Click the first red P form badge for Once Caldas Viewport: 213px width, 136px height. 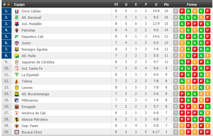182,11
